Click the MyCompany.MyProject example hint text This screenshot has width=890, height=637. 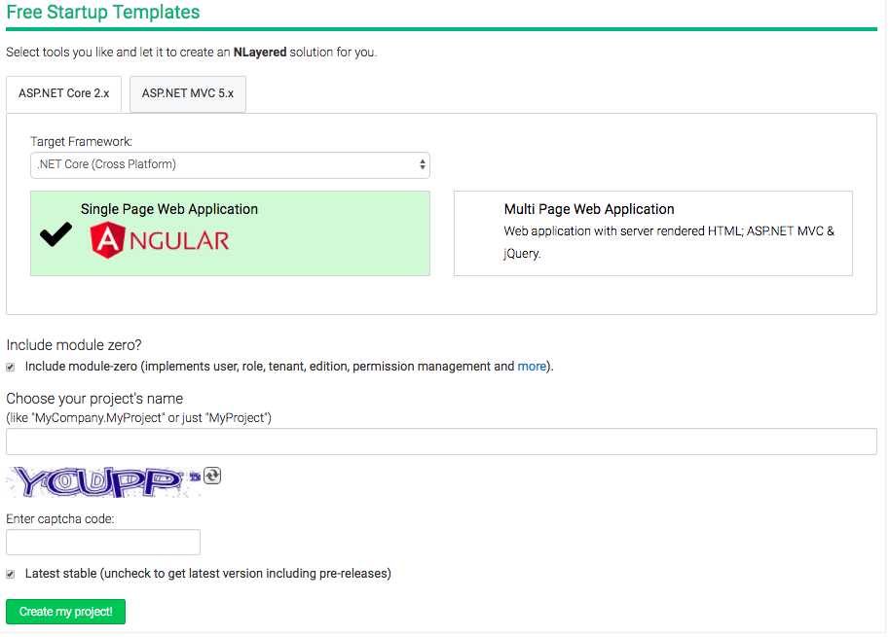click(x=138, y=417)
